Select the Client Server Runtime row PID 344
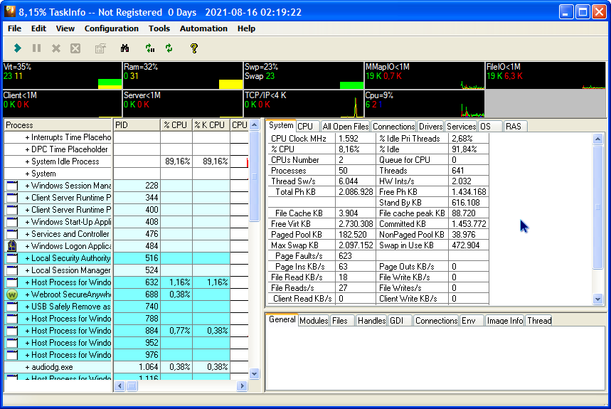The width and height of the screenshot is (611, 409). [126, 198]
